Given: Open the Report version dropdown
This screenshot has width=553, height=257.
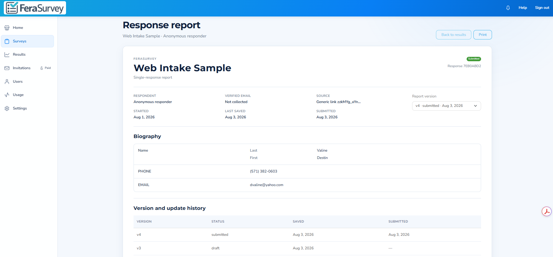Looking at the screenshot, I should pyautogui.click(x=446, y=106).
